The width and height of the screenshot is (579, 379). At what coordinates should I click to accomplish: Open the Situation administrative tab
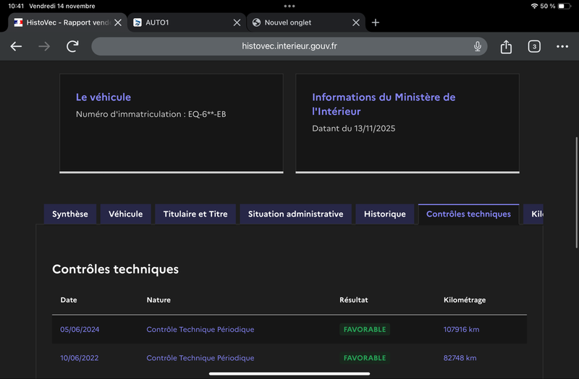click(295, 214)
